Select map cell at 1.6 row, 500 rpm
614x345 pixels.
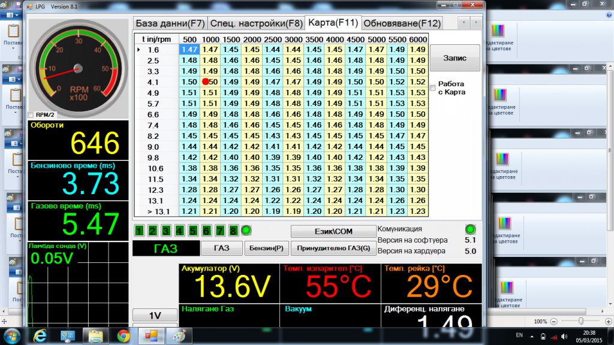coord(189,50)
